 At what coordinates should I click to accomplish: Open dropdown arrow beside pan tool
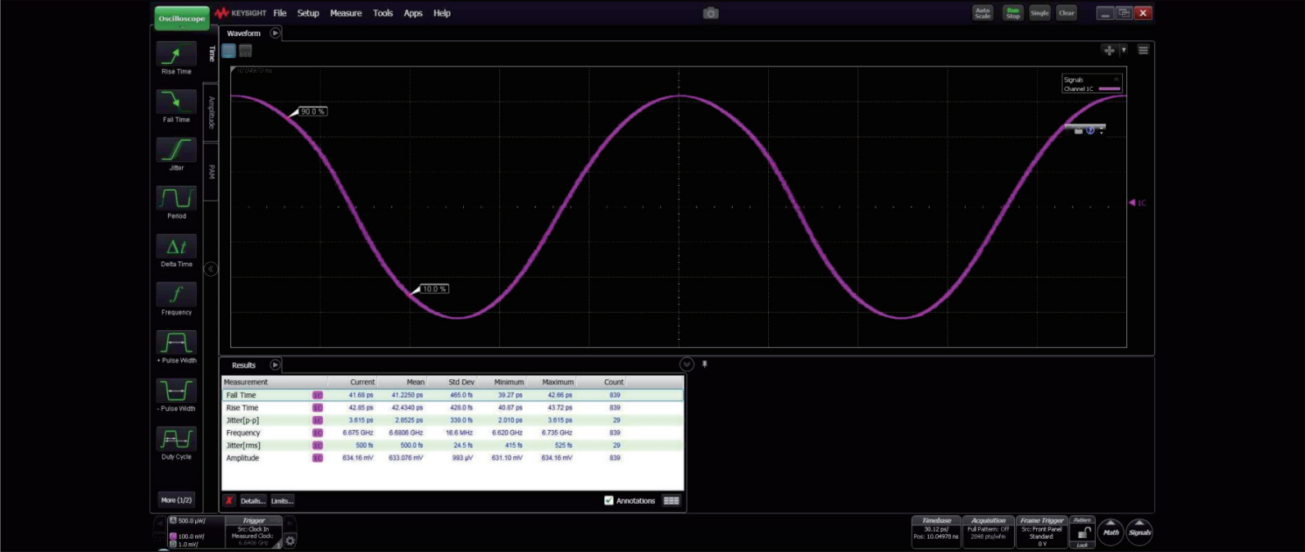pyautogui.click(x=1124, y=51)
